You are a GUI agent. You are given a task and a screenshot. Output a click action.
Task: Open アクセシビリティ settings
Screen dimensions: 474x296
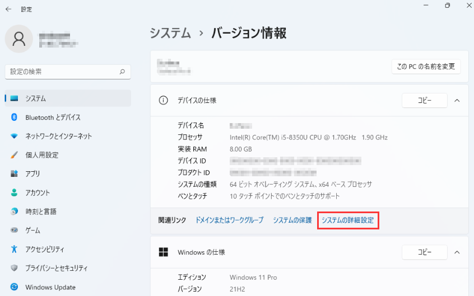point(68,249)
